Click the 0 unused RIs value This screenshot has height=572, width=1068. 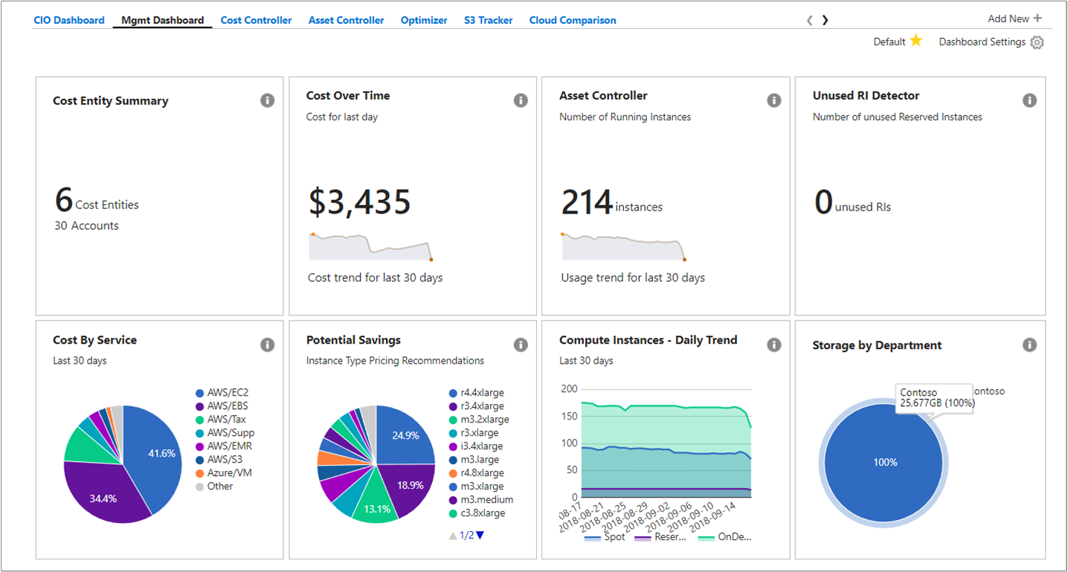(x=853, y=203)
